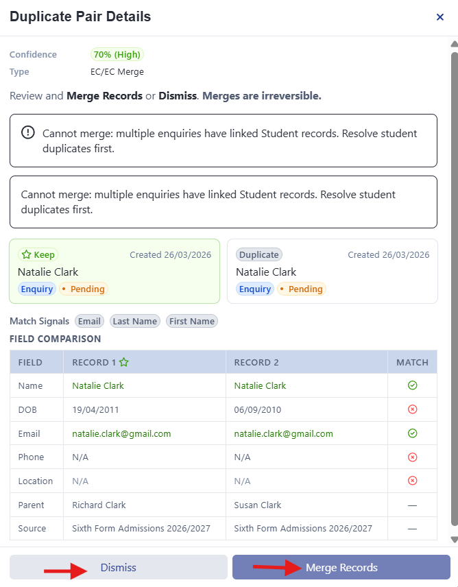Click the Pending status badge on Duplicate card
Viewport: 458px width, 587px height.
pos(302,289)
